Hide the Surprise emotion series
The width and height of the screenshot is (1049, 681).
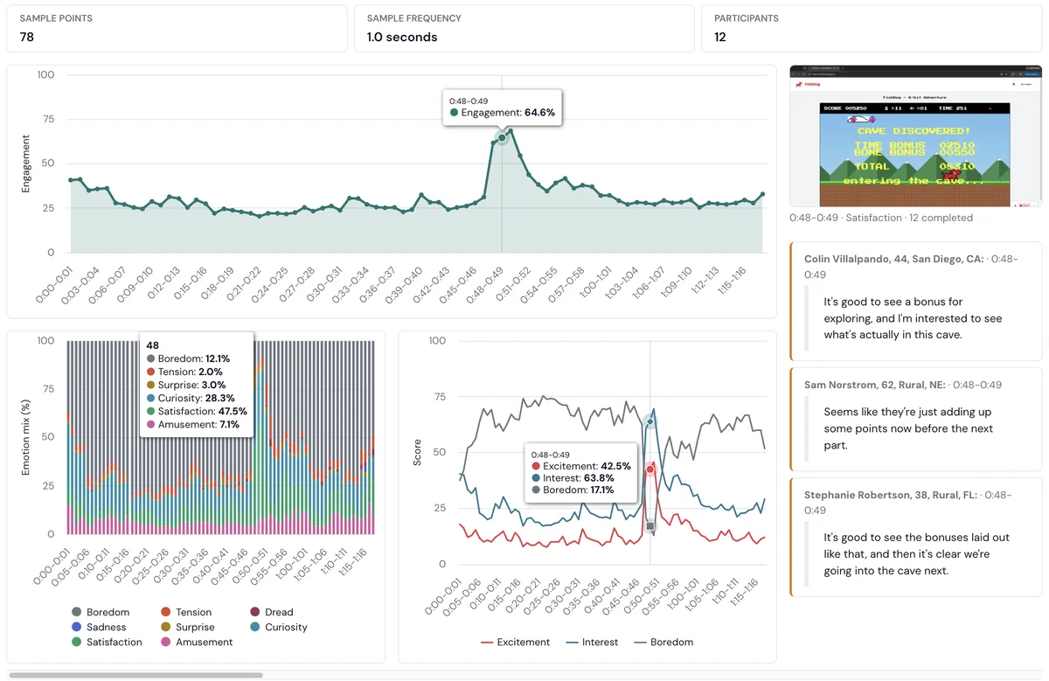pyautogui.click(x=188, y=627)
